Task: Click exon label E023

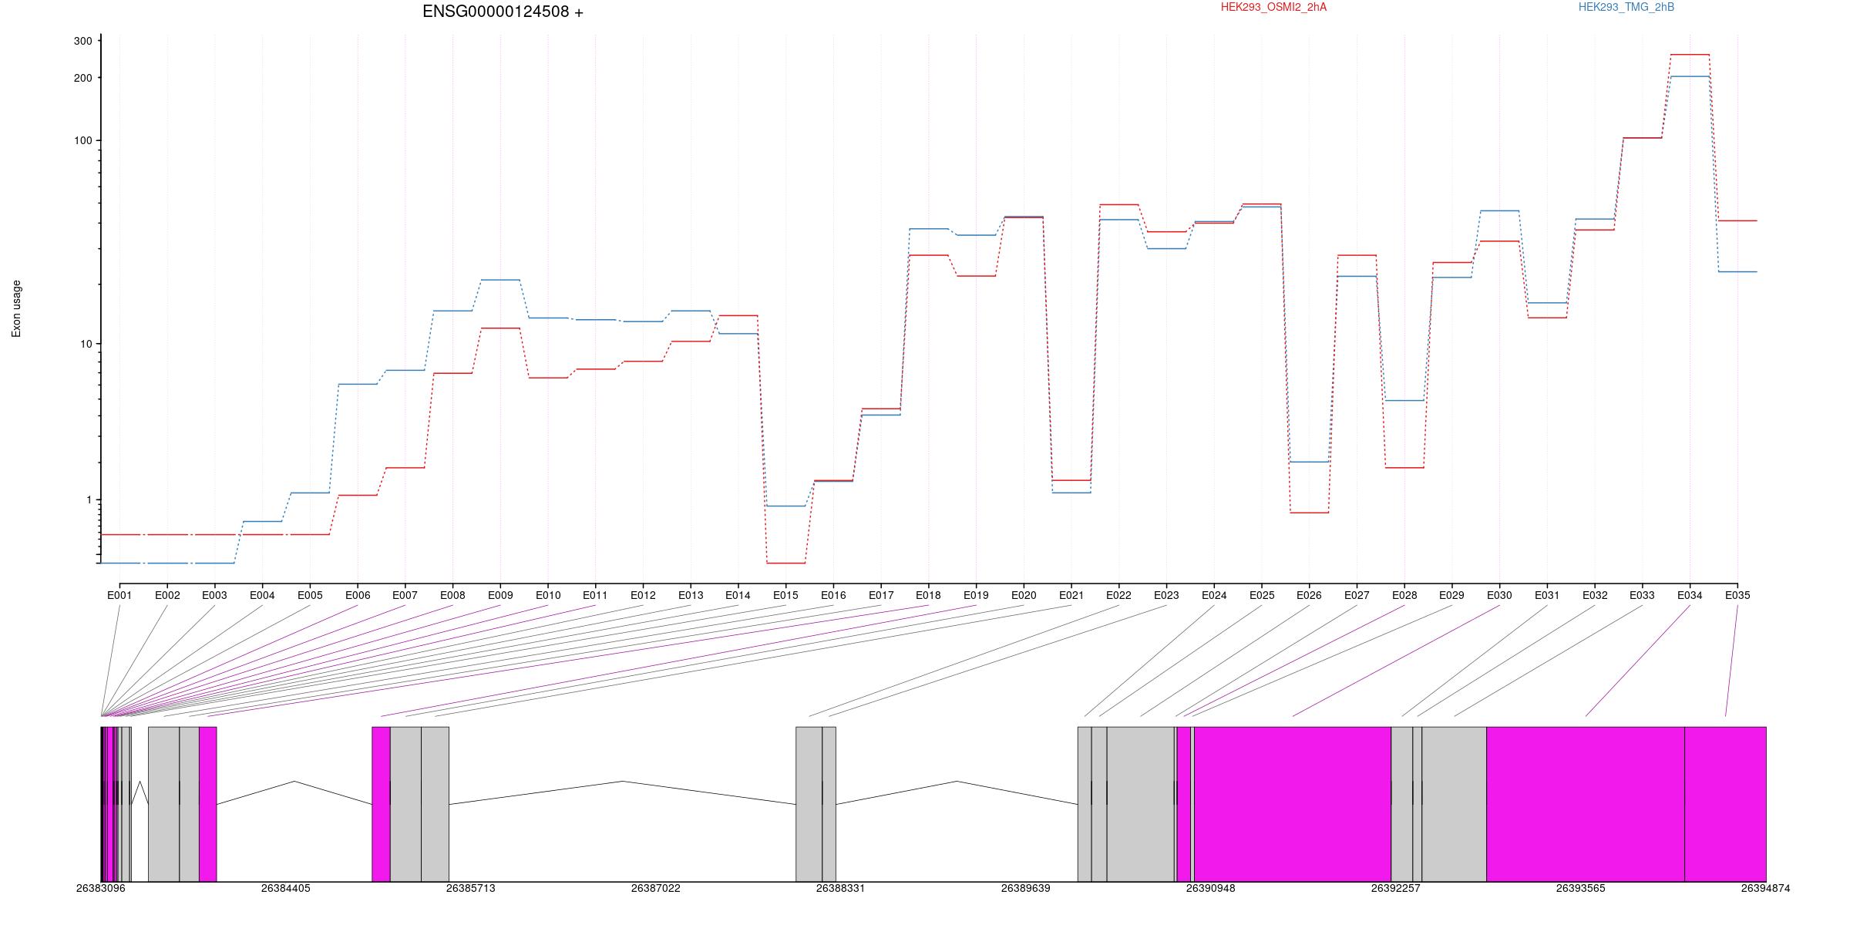Action: pos(1166,595)
